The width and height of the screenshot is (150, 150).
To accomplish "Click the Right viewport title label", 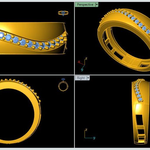I will [81, 78].
